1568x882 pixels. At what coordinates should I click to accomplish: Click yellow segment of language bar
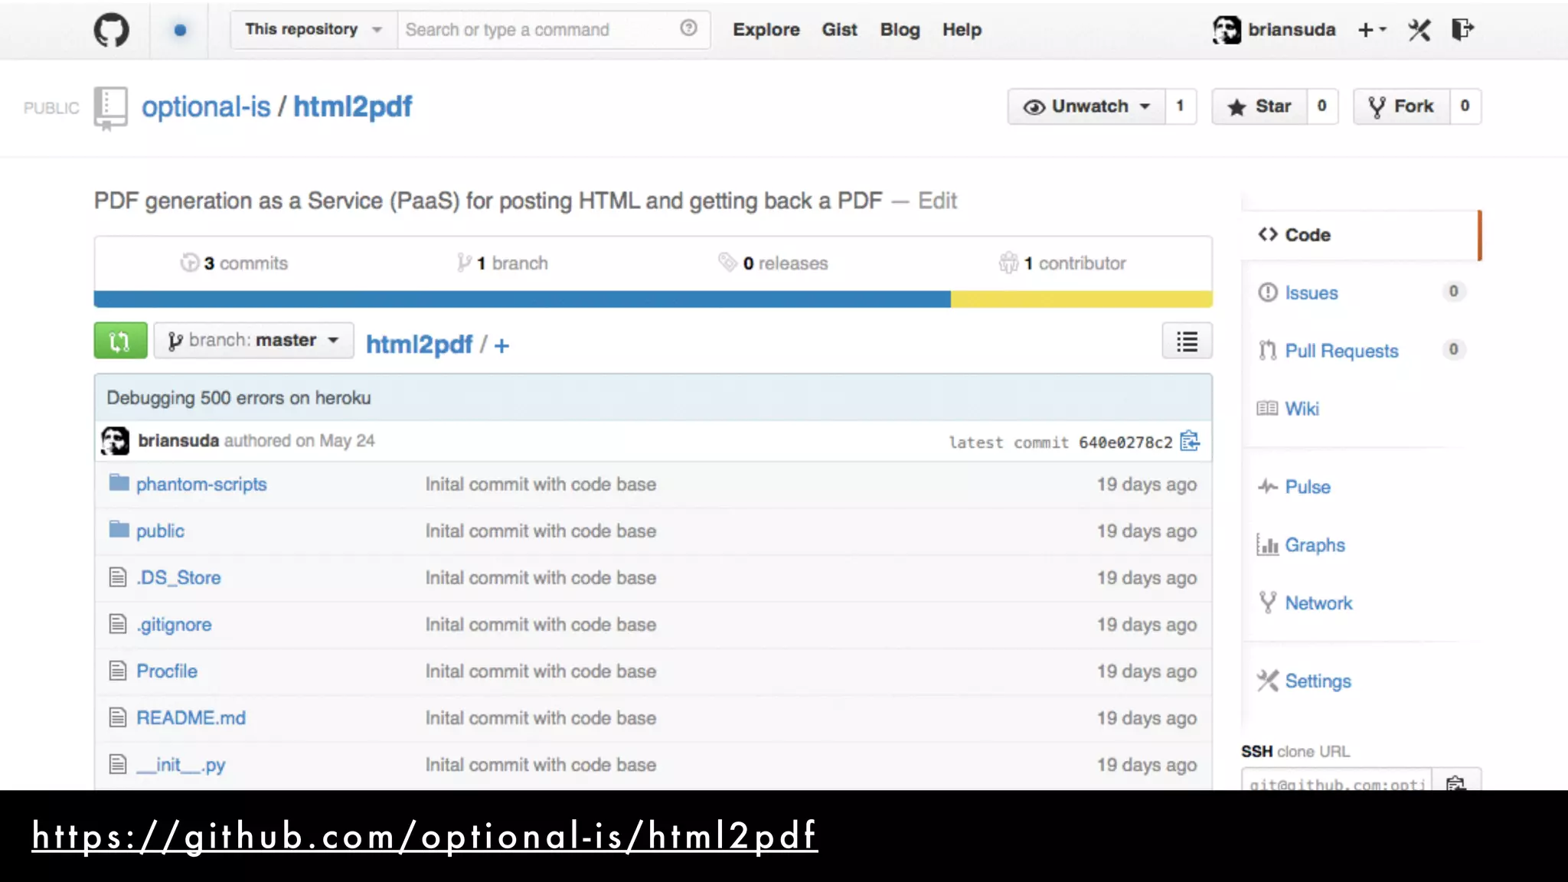coord(1082,299)
